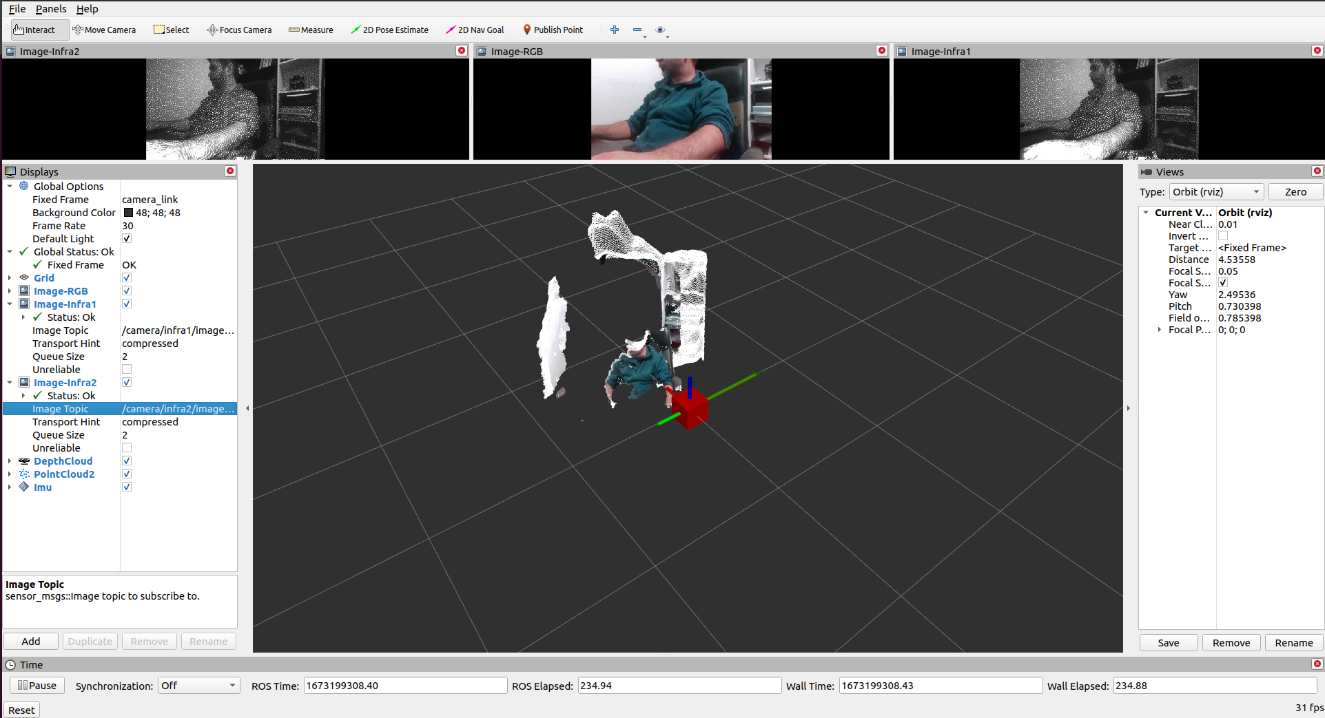The image size is (1325, 718).
Task: Close the Image-Infra2 panel
Action: tap(462, 51)
